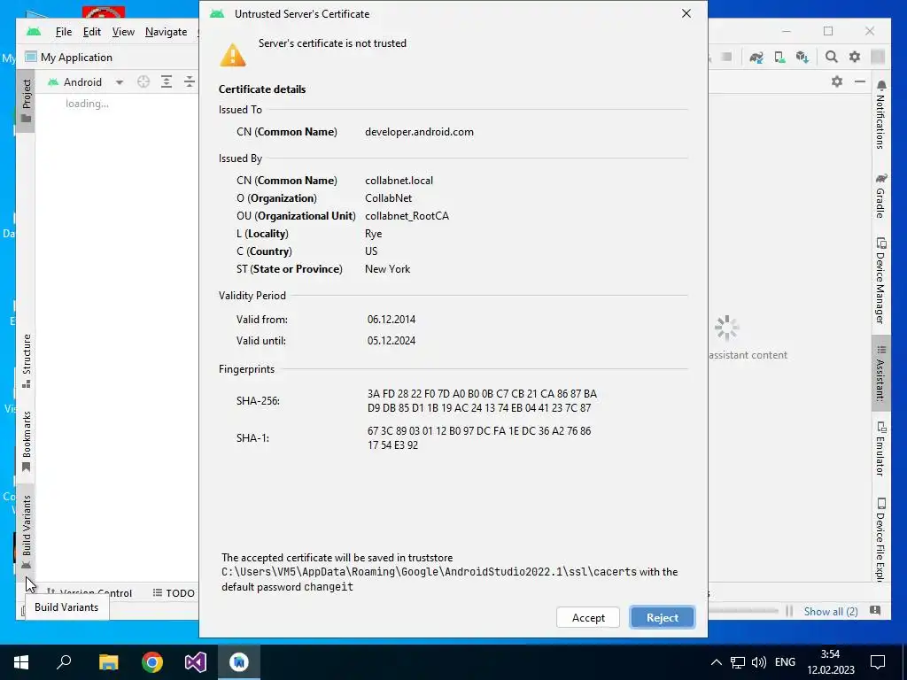
Task: Accept the untrusted server certificate
Action: 588,617
